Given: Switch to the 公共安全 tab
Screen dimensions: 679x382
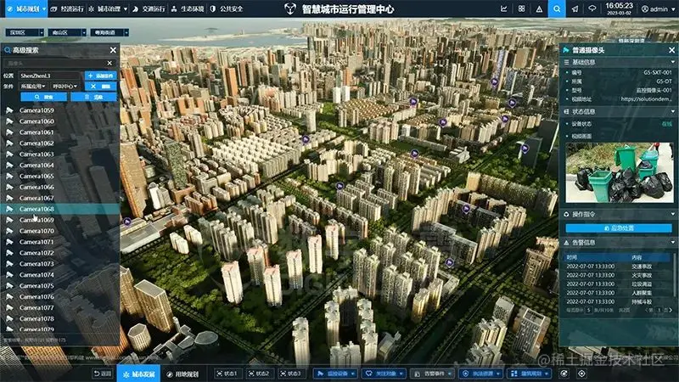Looking at the screenshot, I should 227,8.
